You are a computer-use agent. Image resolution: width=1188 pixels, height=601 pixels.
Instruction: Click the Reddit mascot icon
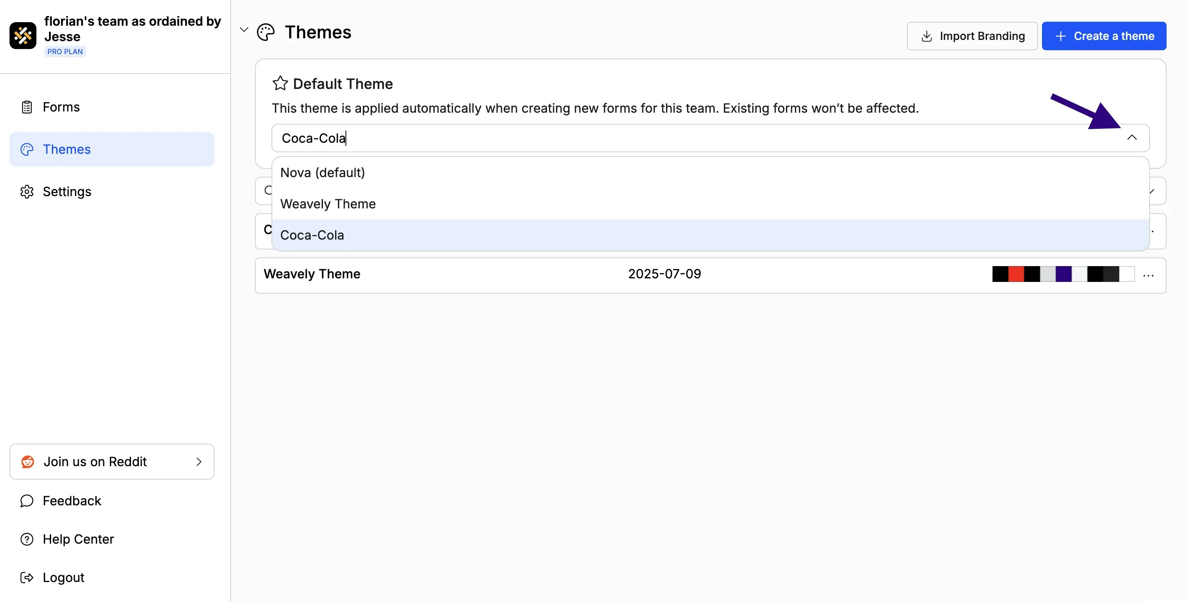[x=27, y=461]
